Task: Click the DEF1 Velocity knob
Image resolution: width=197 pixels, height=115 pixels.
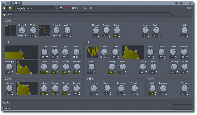Action: pyautogui.click(x=135, y=88)
